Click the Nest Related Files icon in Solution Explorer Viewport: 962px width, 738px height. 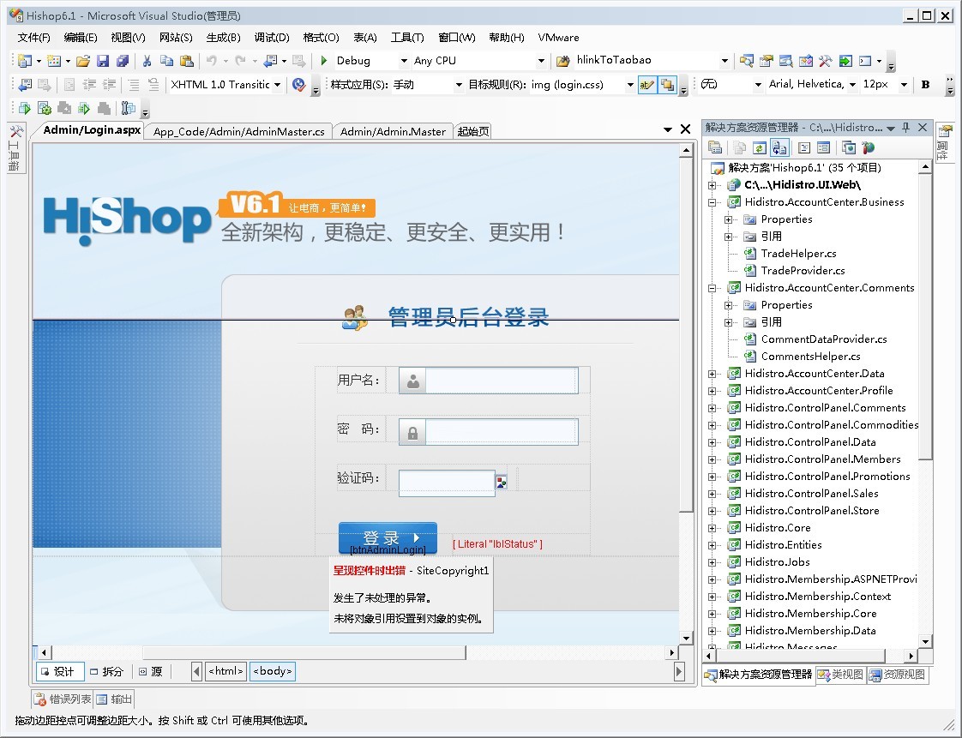click(779, 147)
